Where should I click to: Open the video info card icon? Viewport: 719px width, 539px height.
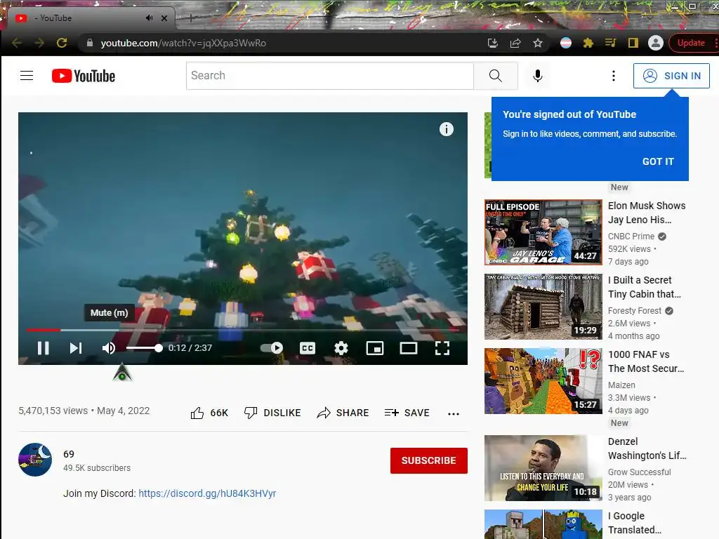446,129
